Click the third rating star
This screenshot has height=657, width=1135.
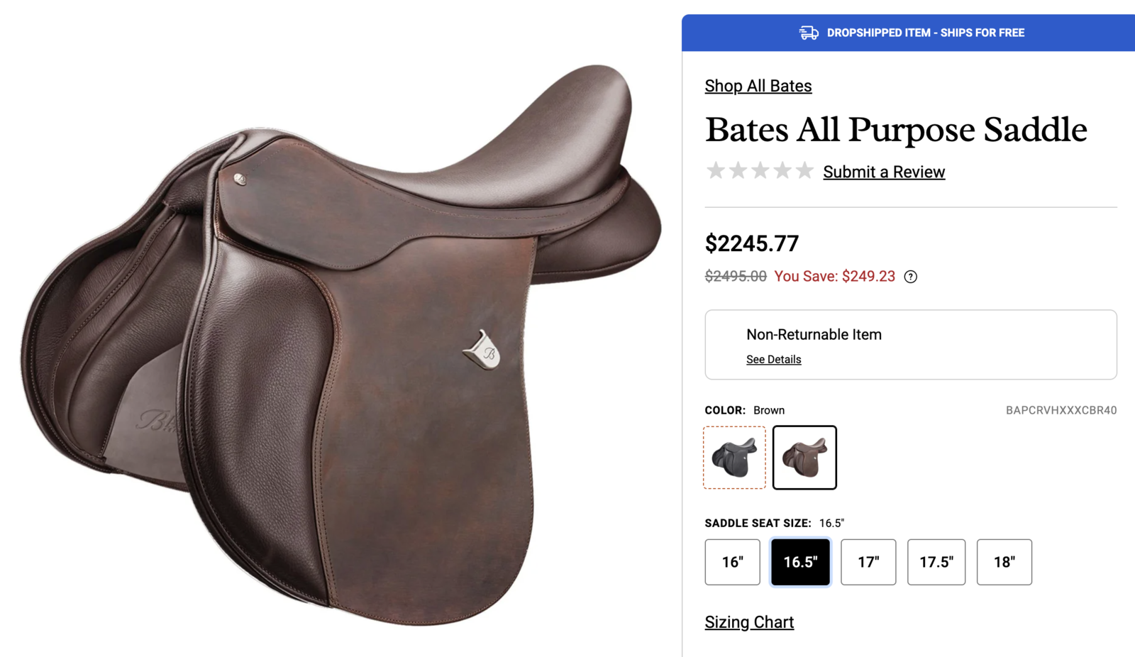pos(760,170)
